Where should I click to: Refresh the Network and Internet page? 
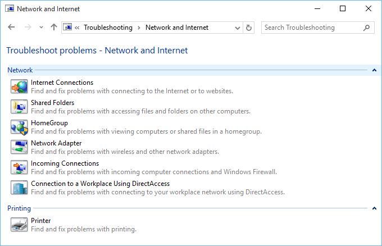[x=248, y=28]
